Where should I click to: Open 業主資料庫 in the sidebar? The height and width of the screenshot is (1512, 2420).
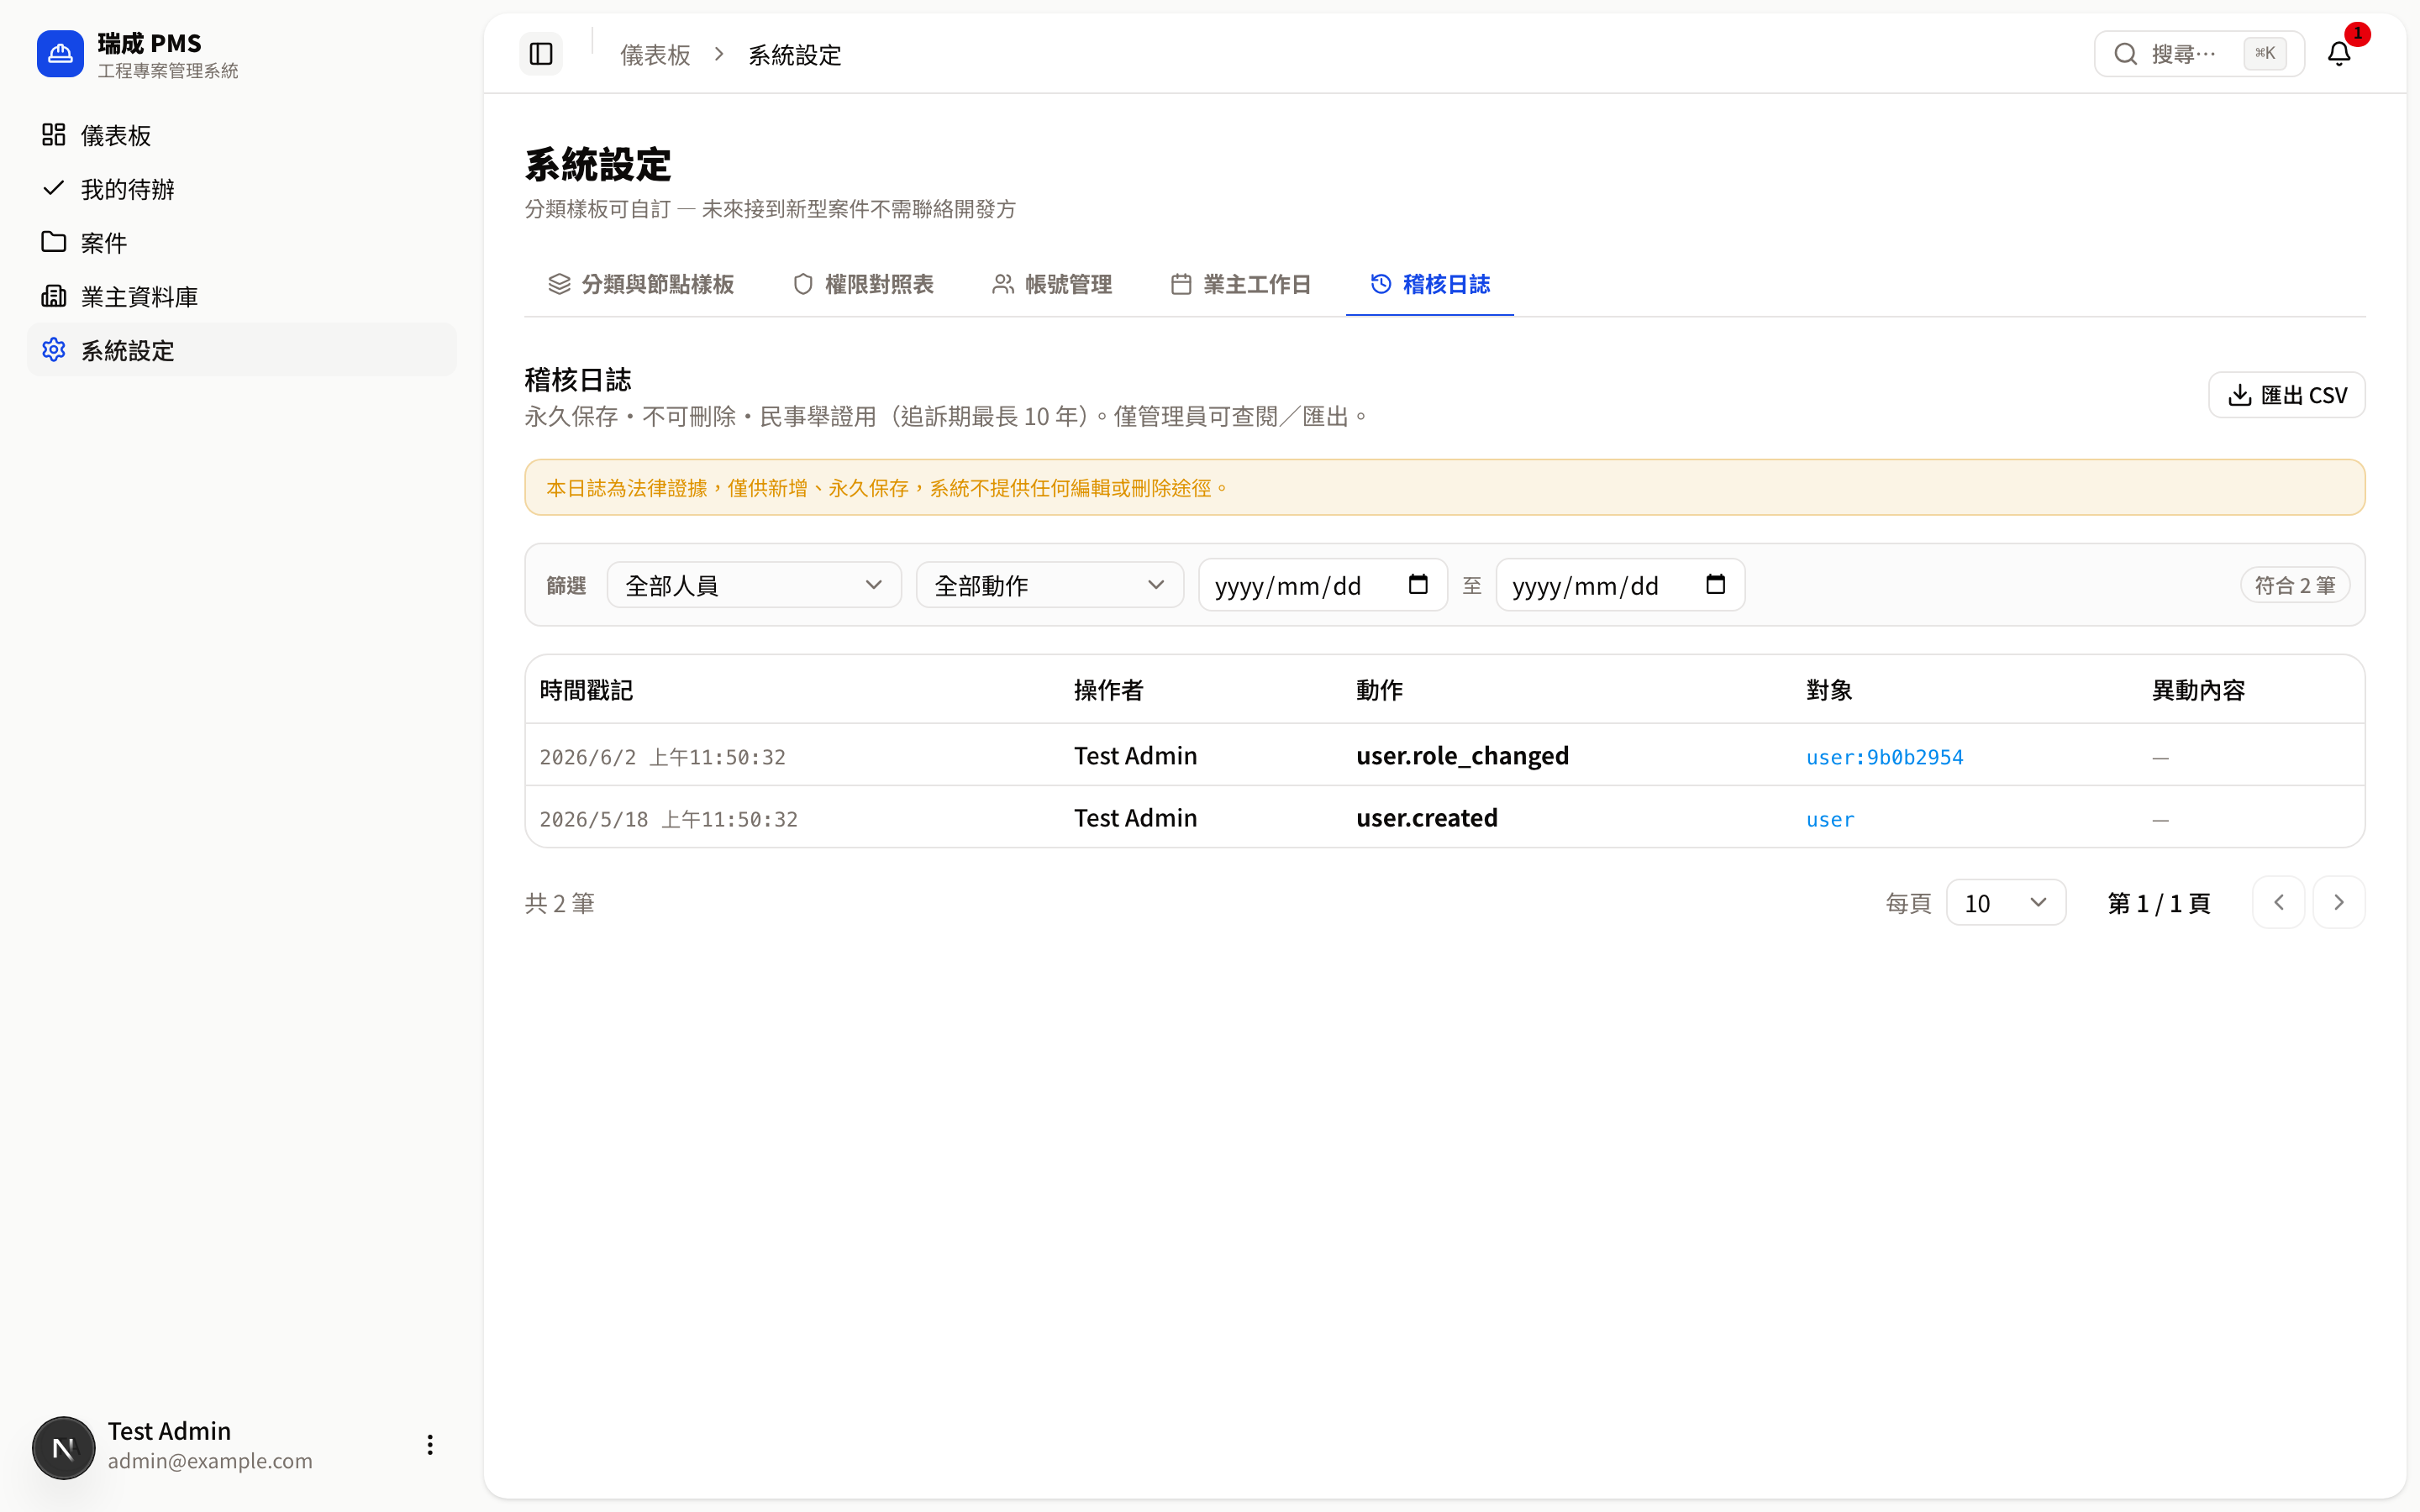tap(242, 297)
